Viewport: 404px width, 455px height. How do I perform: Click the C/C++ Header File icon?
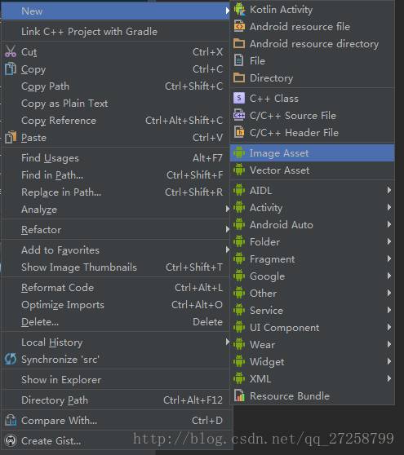coord(239,133)
